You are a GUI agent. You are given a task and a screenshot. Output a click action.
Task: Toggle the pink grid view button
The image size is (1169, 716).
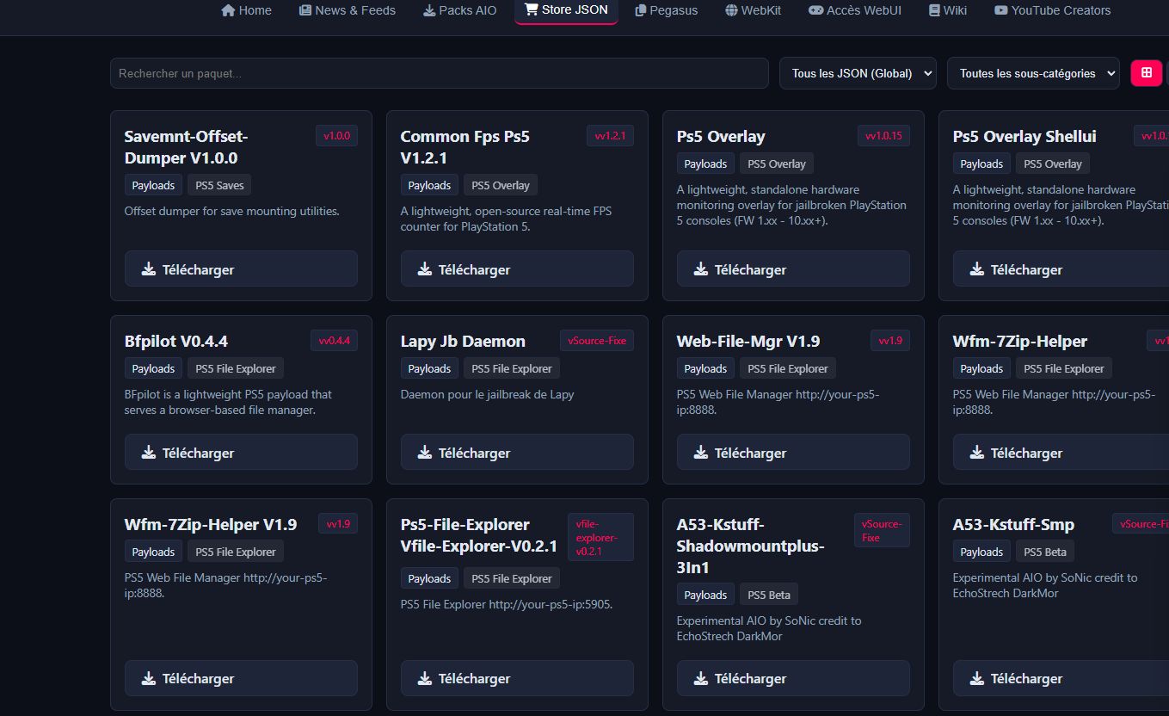point(1147,73)
